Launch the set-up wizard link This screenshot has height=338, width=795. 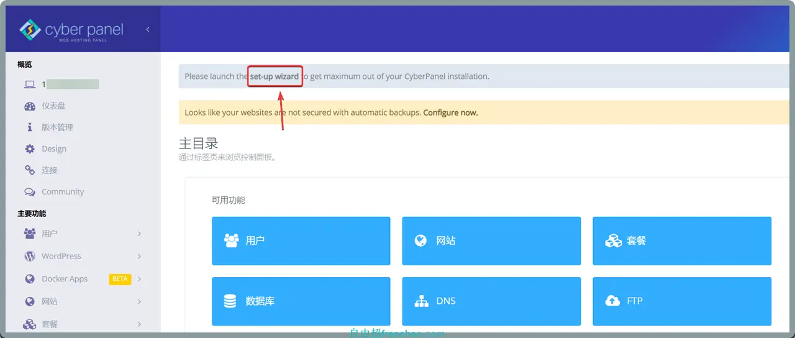[x=275, y=76]
